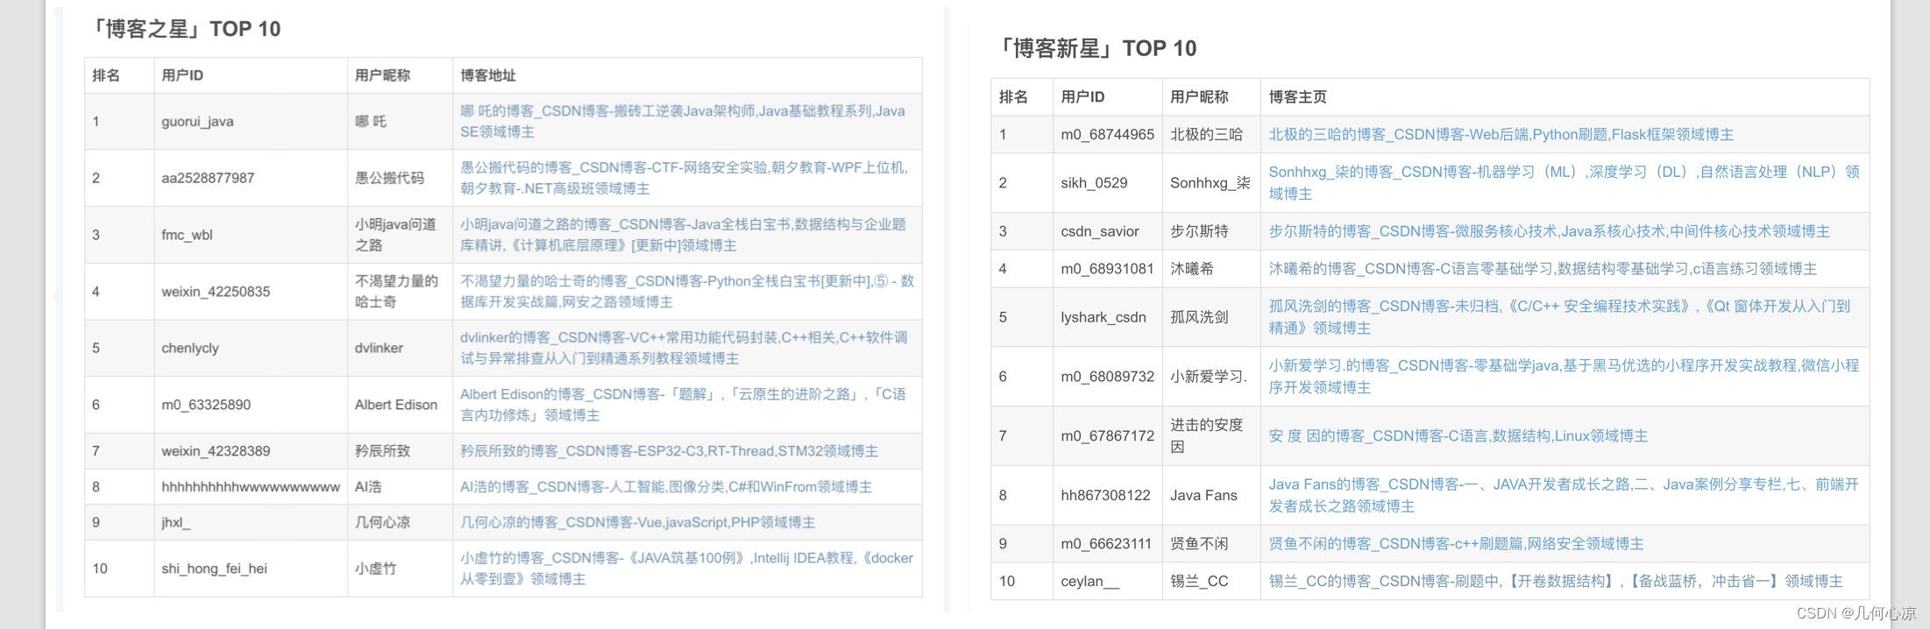
Task: Click the user ID ceylan__
Action: point(1090,581)
